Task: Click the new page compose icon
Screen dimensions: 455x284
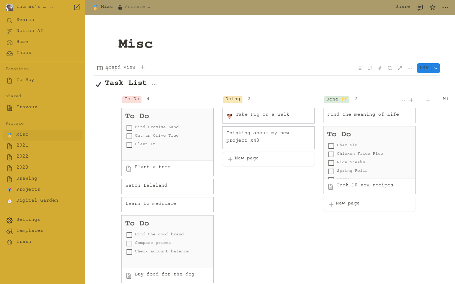Action: (77, 7)
